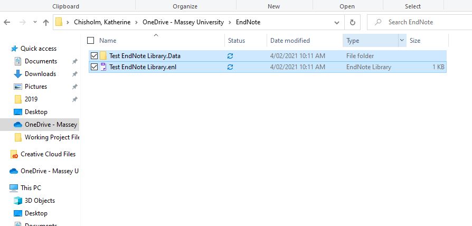Viewport: 472px width, 226px height.
Task: Open the Type column filter dropdown
Action: (x=402, y=40)
